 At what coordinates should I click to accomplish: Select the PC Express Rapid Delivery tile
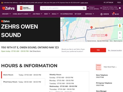click(25, 8)
